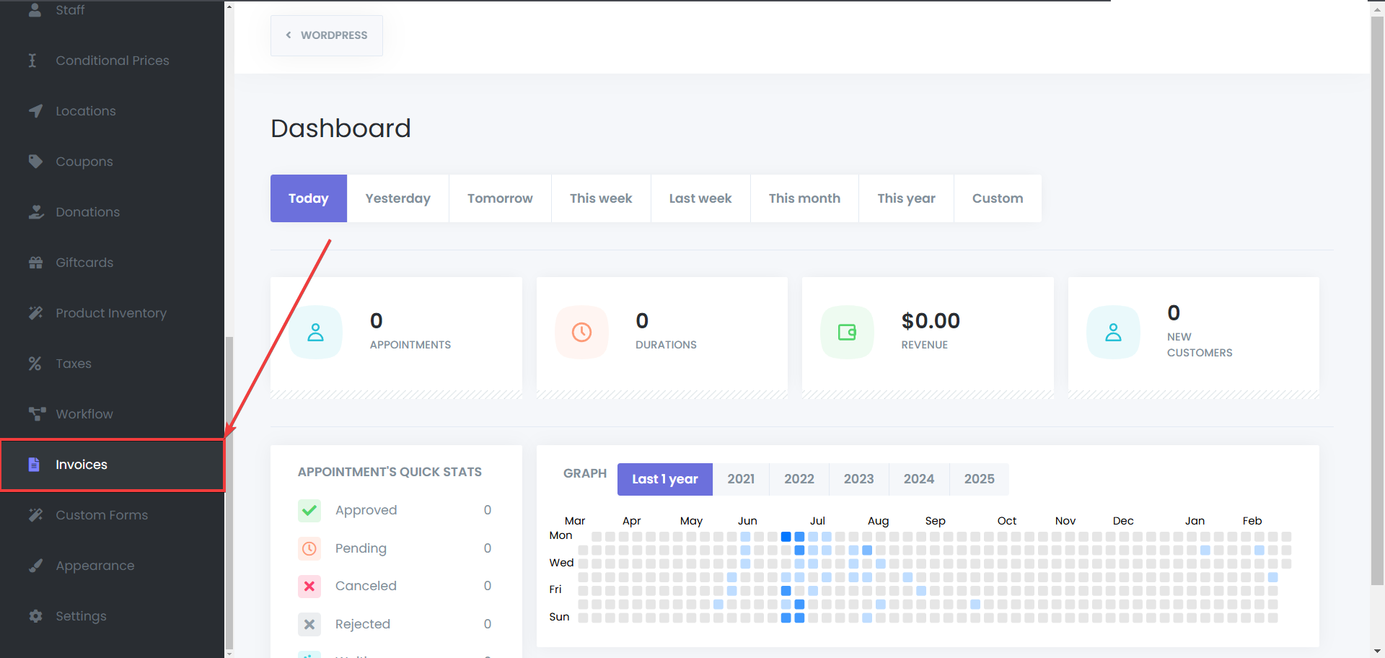1385x658 pixels.
Task: Click the Settings gear icon
Action: click(x=35, y=616)
